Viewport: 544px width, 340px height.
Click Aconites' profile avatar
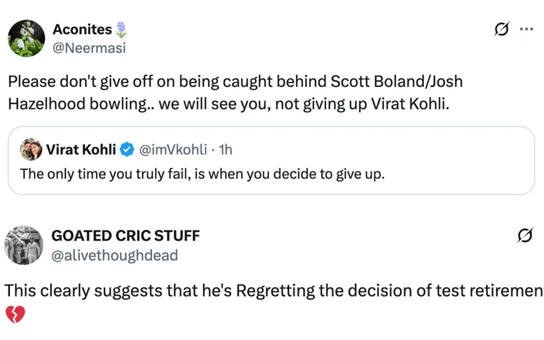coord(26,38)
